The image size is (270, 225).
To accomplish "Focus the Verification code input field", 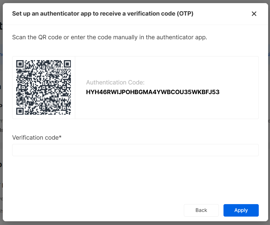I will pos(135,150).
